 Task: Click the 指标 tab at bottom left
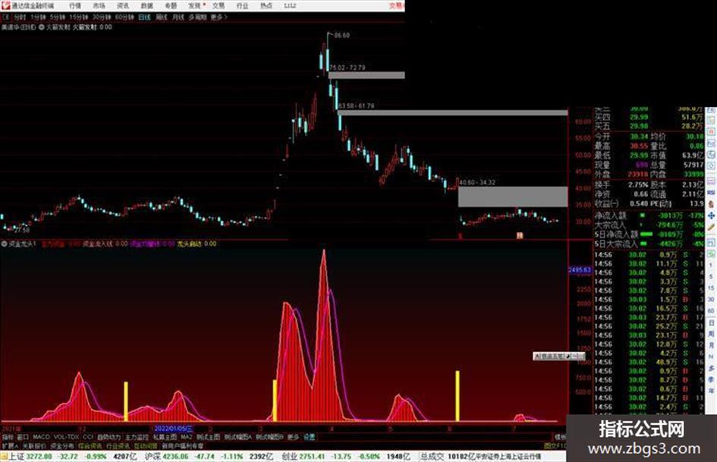click(x=8, y=437)
